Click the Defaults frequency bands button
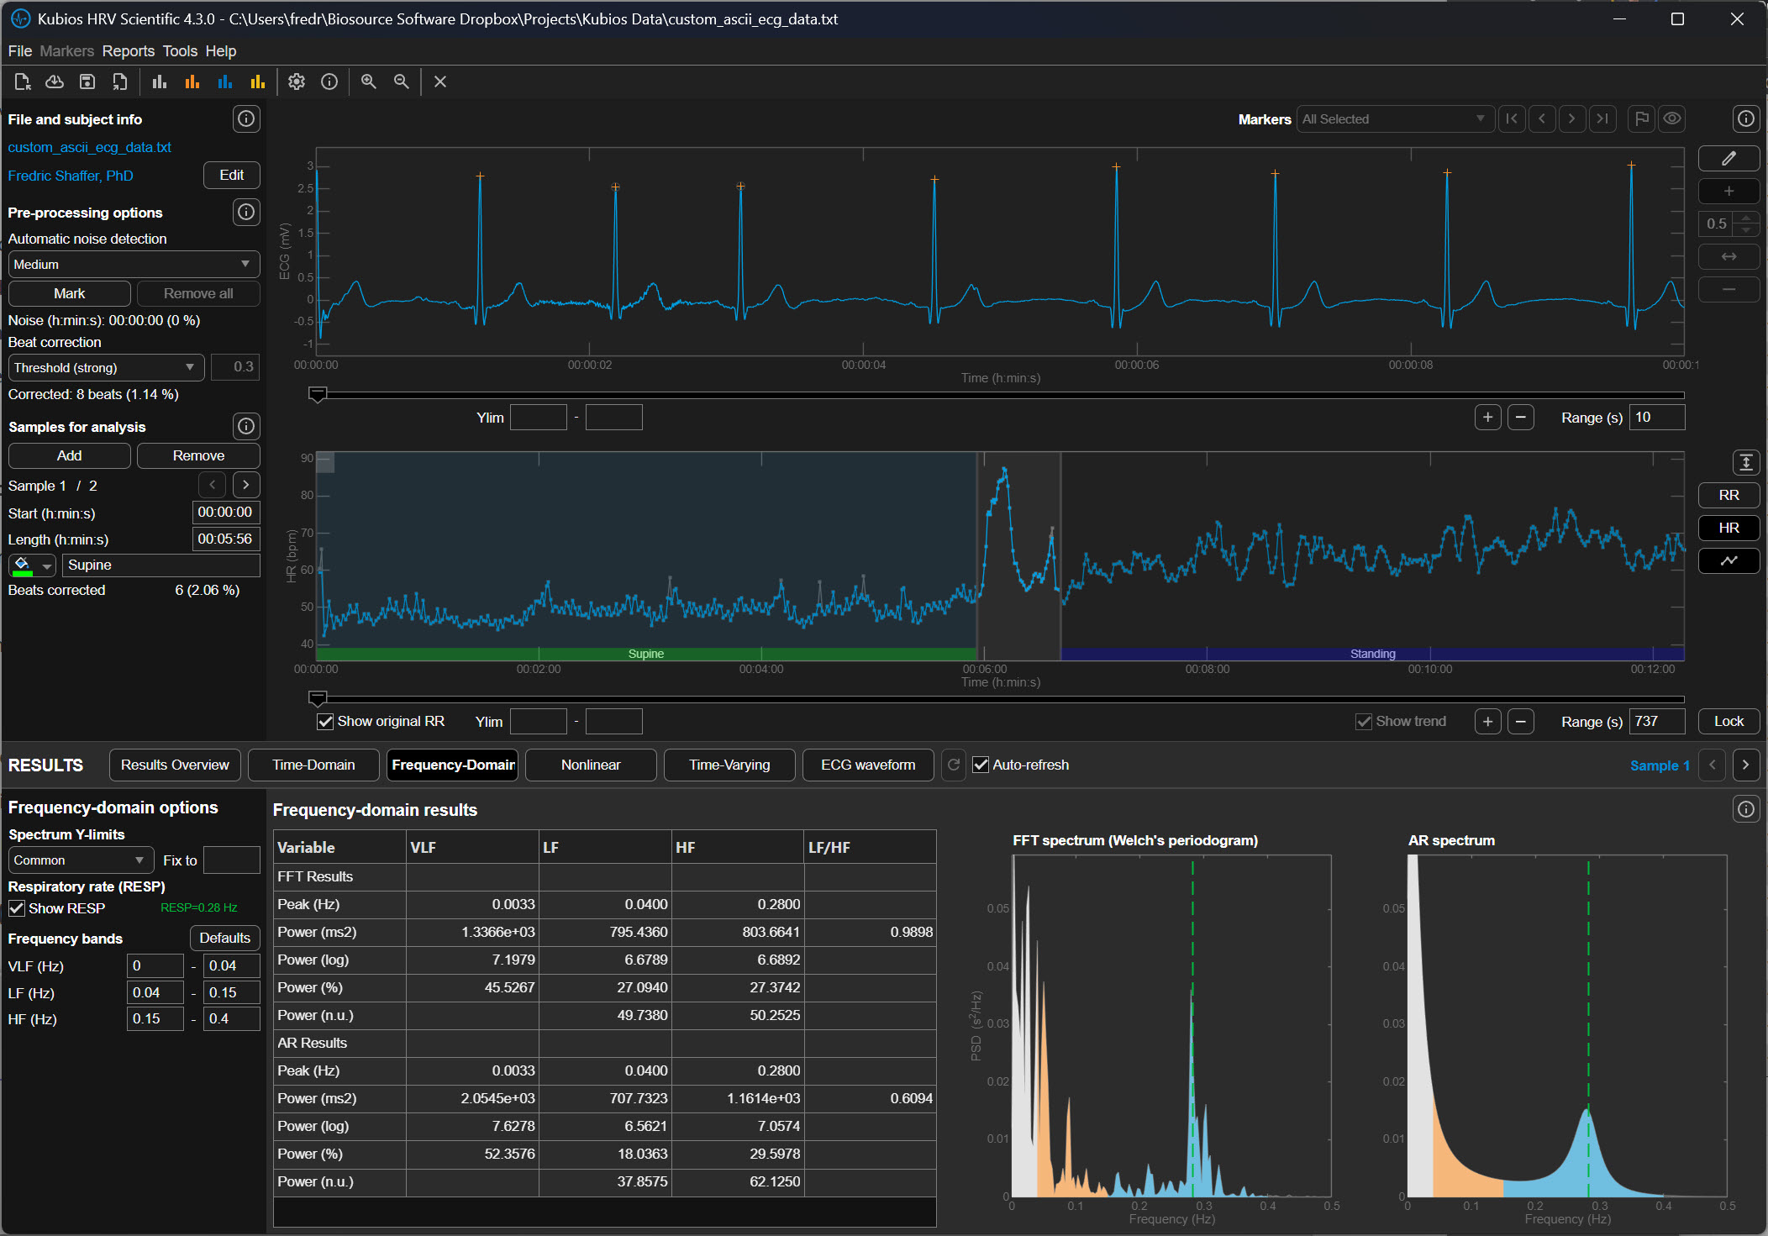 [x=224, y=938]
